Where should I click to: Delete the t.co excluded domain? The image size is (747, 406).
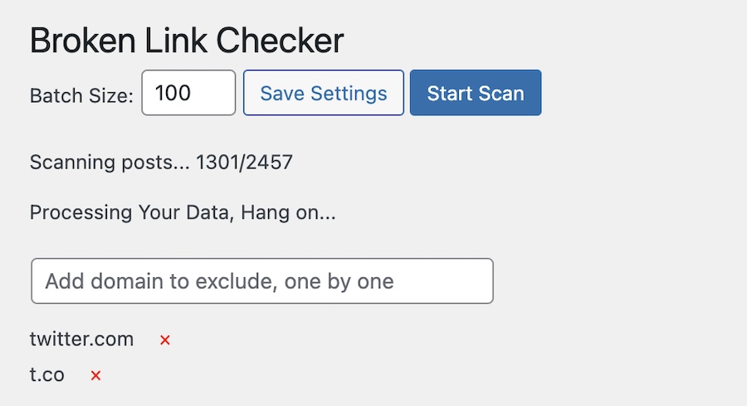(95, 375)
